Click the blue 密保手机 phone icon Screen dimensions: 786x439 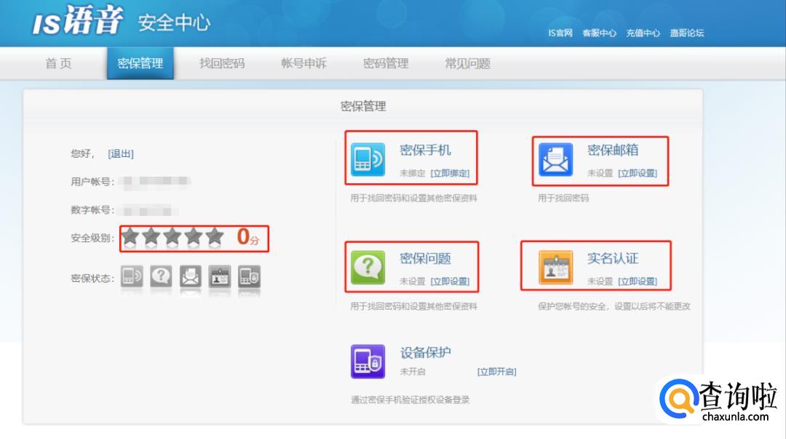(x=368, y=160)
